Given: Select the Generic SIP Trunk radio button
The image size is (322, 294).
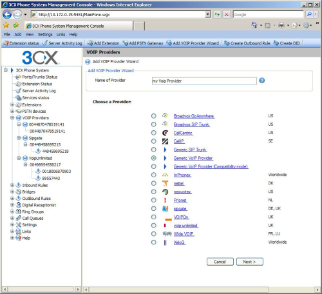Looking at the screenshot, I should 153,150.
